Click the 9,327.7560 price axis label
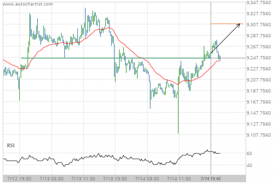The width and height of the screenshot is (276, 184). 259,14
